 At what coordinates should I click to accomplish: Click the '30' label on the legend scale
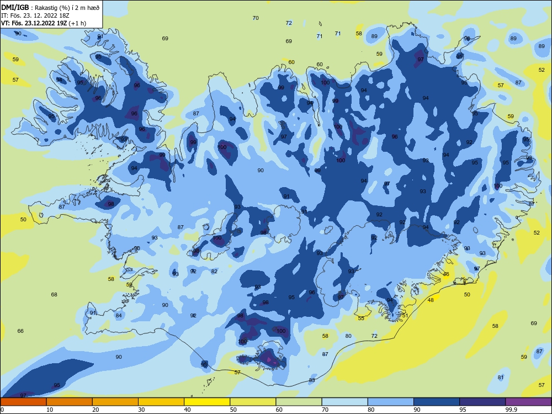(141, 410)
